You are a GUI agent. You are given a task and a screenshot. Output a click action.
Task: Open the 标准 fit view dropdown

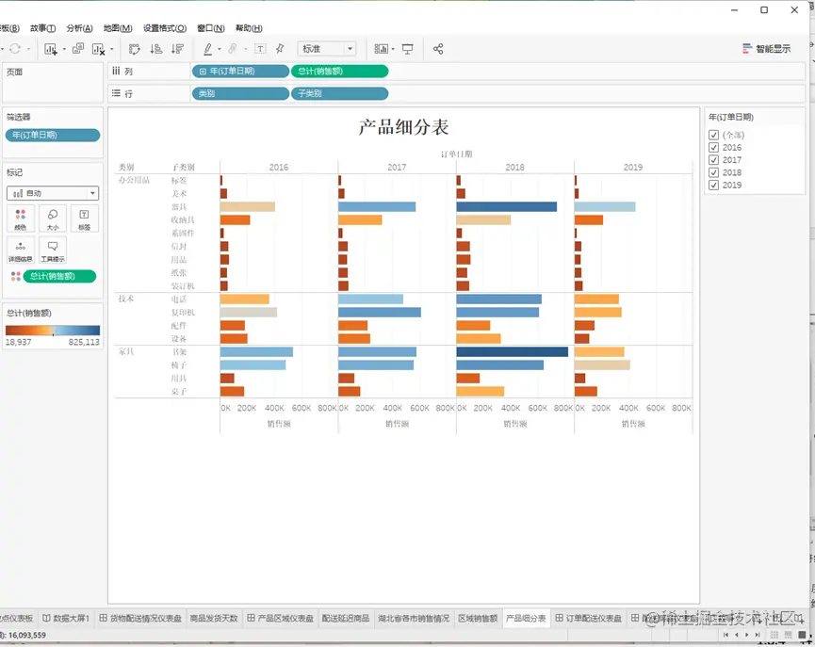point(327,49)
